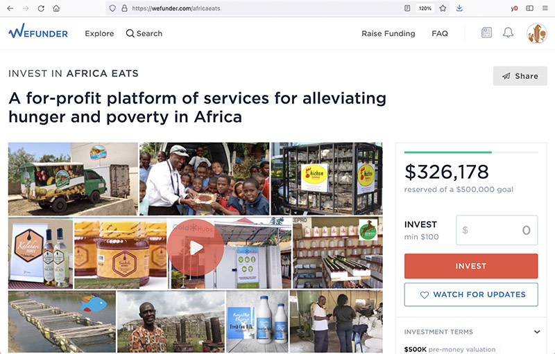
Task: Open the notifications bell
Action: coord(508,33)
